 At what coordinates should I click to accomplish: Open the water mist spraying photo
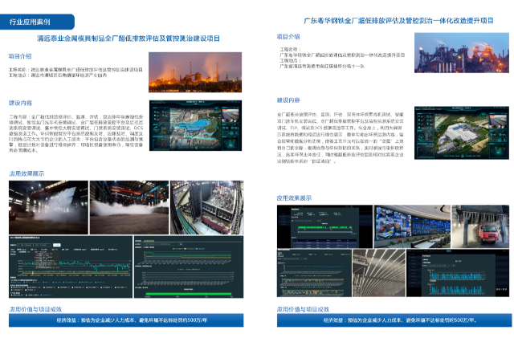click(x=47, y=205)
